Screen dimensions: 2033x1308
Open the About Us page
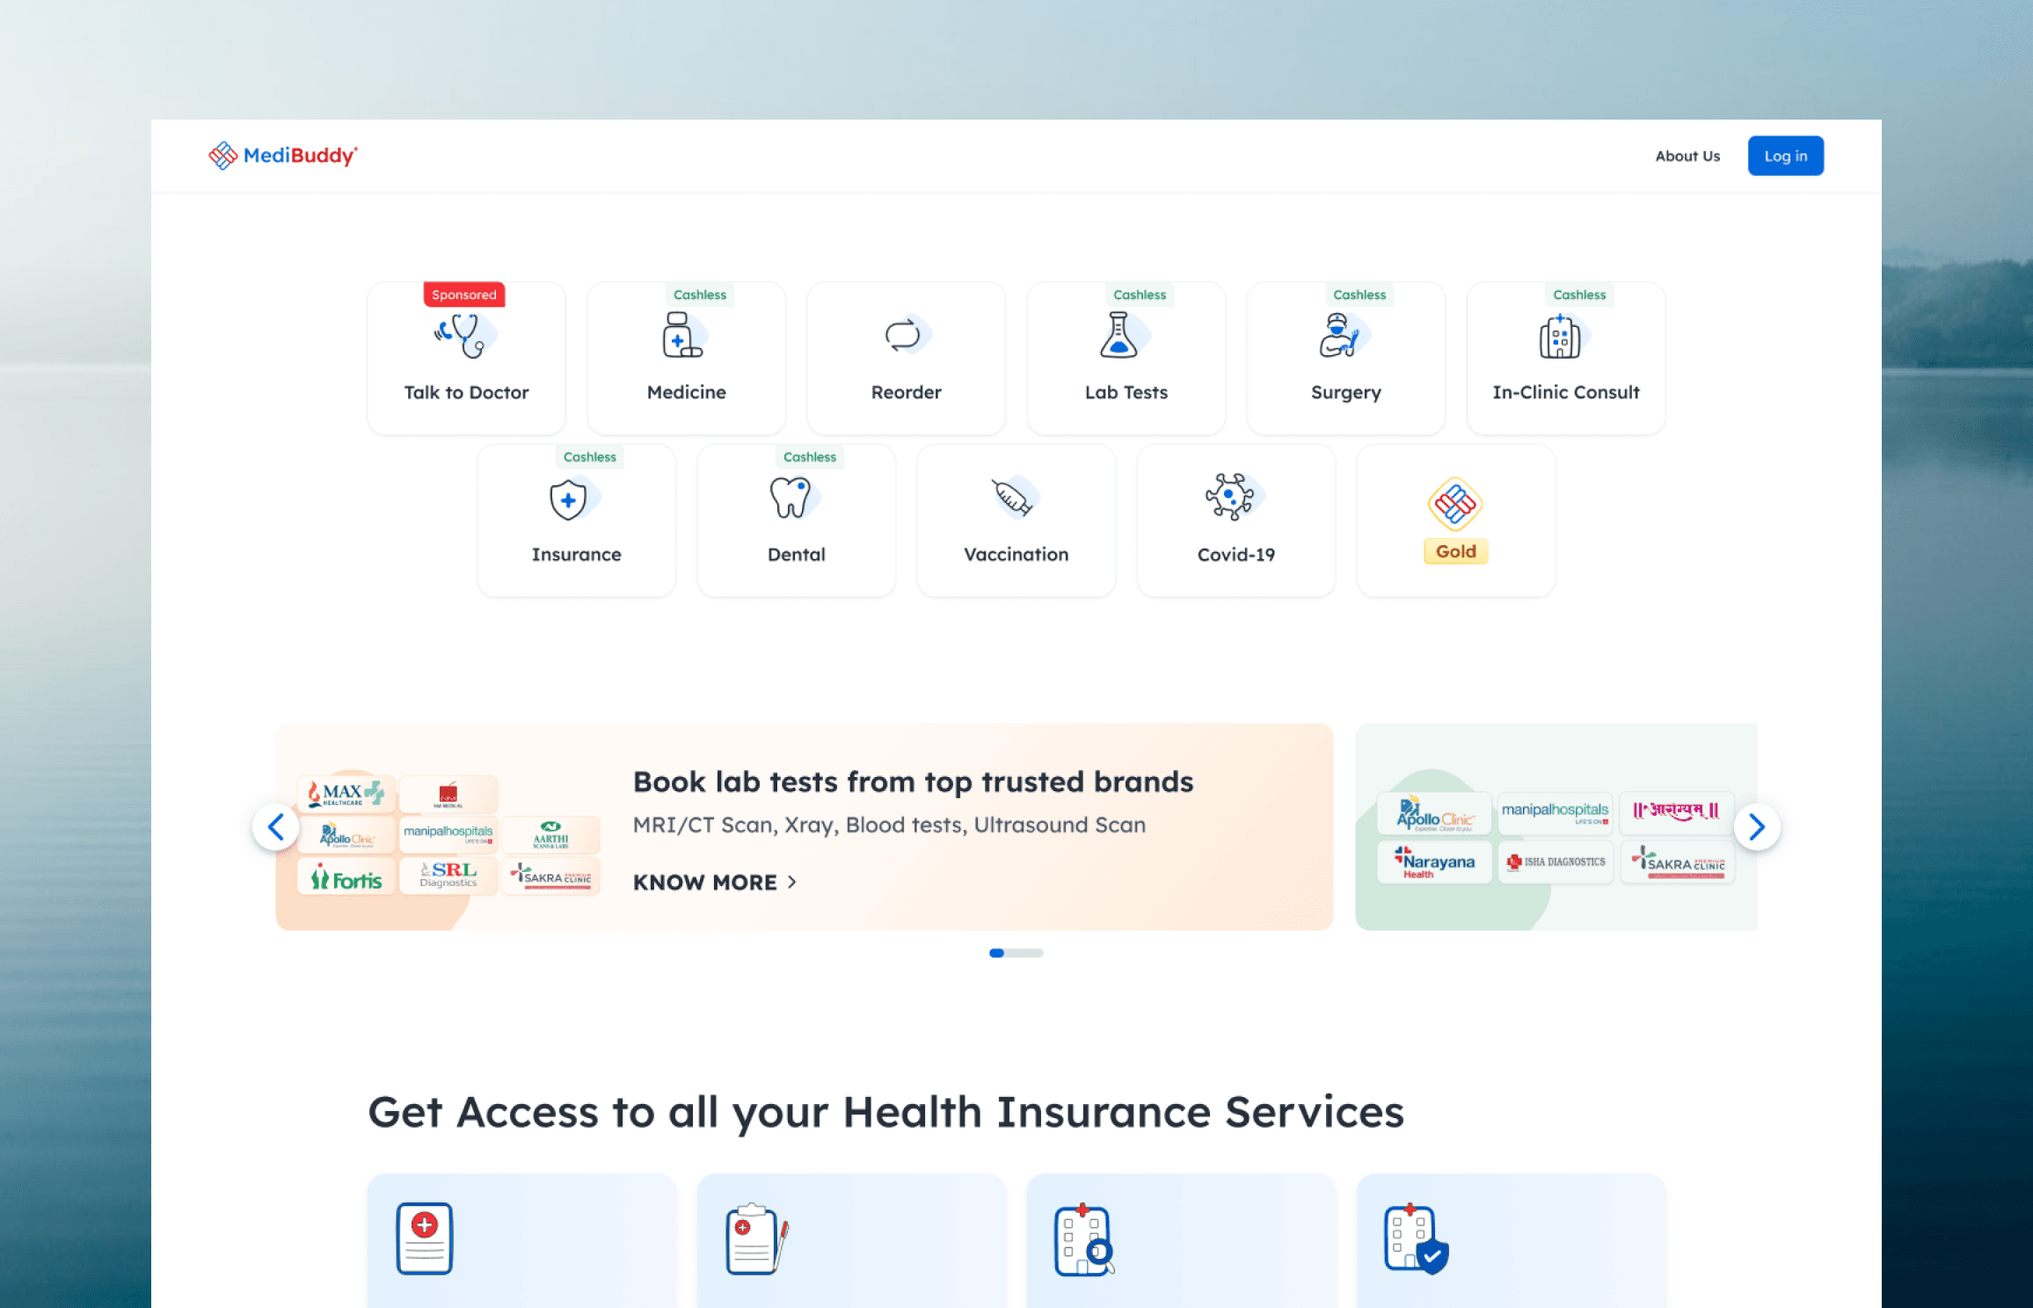coord(1687,156)
